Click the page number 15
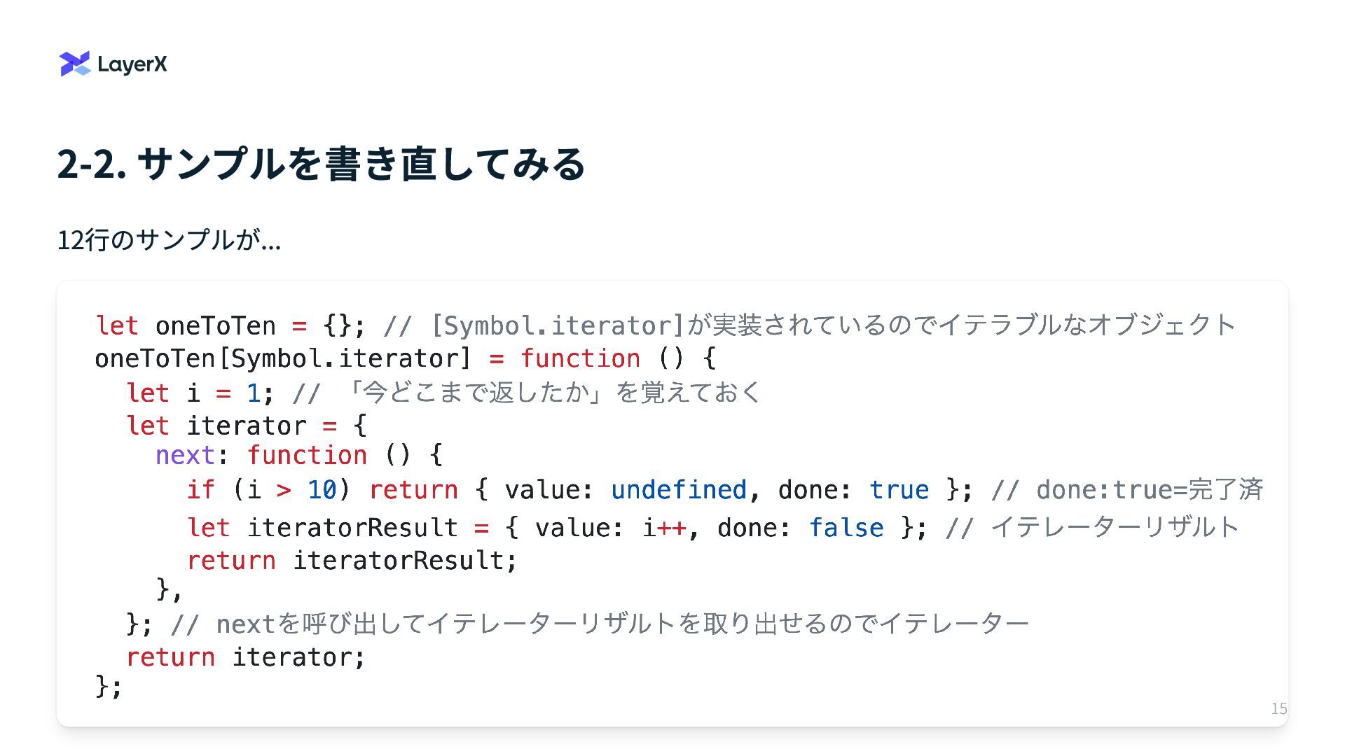This screenshot has width=1345, height=756. 1279,708
